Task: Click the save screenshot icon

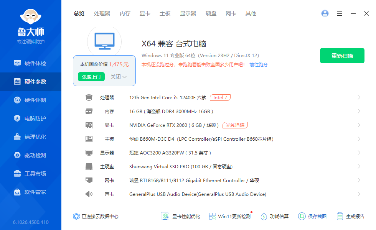Action: [x=302, y=216]
